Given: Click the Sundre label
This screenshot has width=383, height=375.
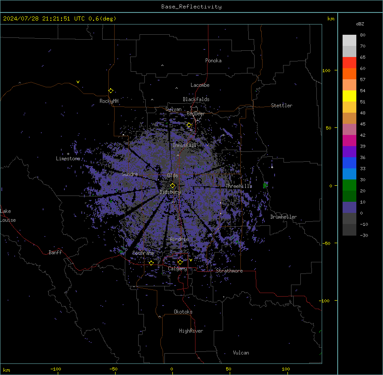Looking at the screenshot, I should point(130,174).
